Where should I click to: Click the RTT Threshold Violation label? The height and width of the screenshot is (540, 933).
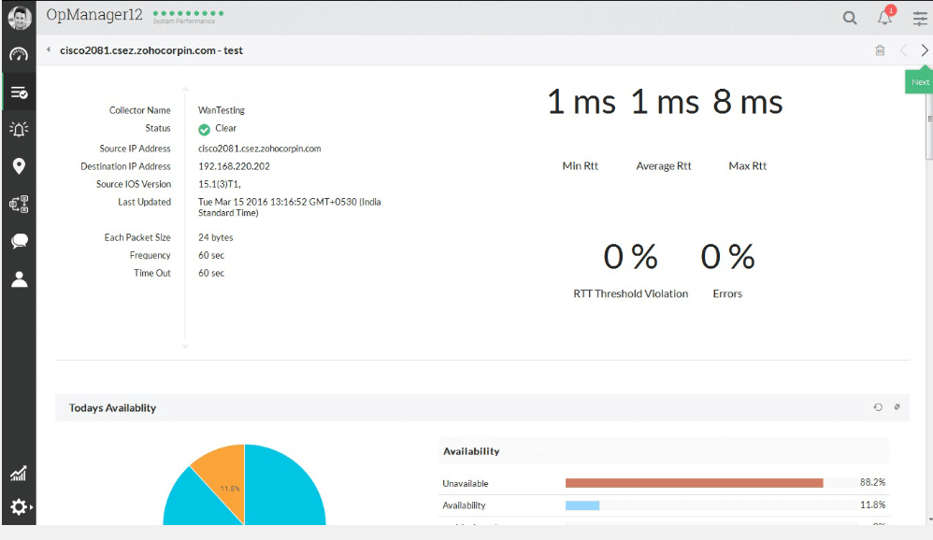(x=631, y=293)
